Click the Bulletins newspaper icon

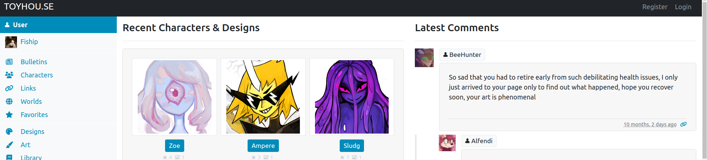[9, 62]
